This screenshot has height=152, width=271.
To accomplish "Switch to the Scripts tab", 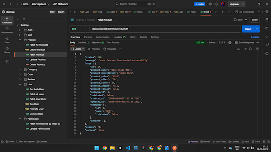I will coord(143,37).
